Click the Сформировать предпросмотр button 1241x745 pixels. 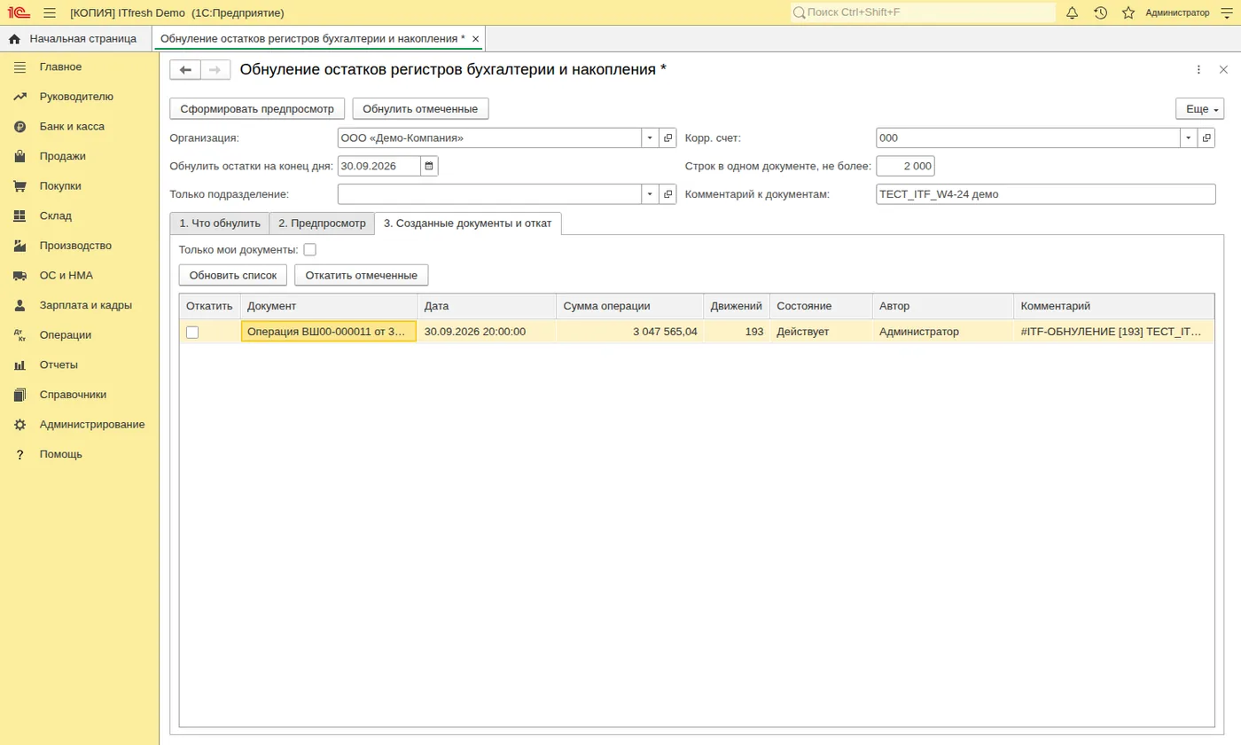coord(257,109)
